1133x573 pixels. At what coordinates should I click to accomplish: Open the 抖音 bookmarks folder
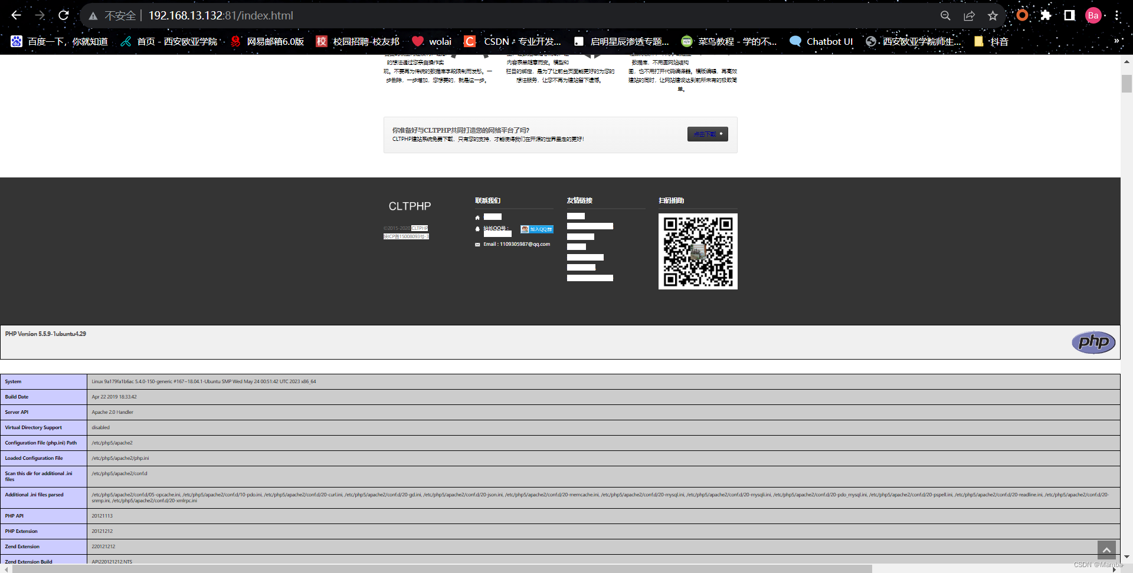point(991,41)
